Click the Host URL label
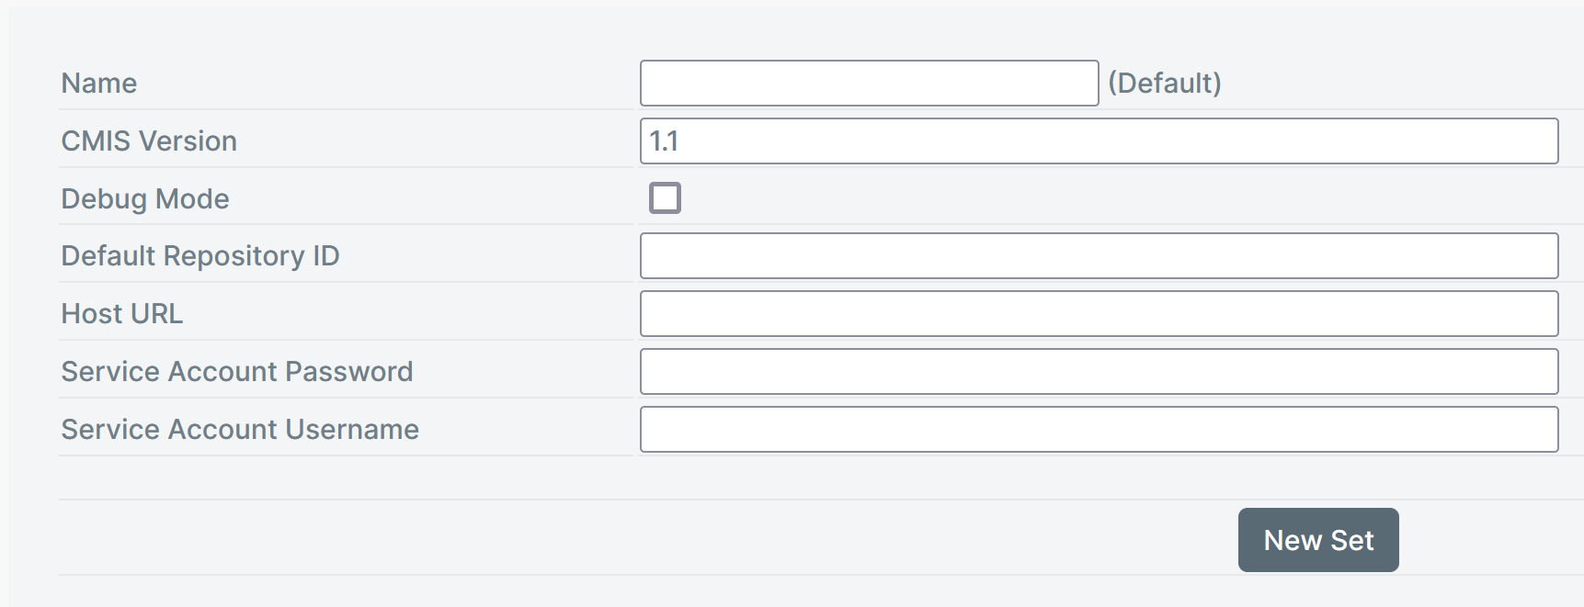 122,314
